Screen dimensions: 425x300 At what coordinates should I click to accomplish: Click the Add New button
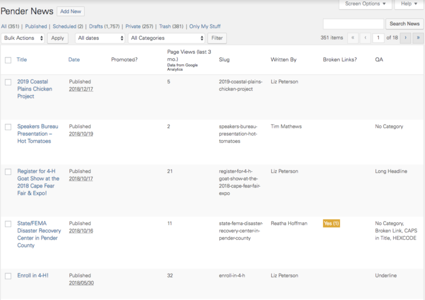(x=71, y=11)
